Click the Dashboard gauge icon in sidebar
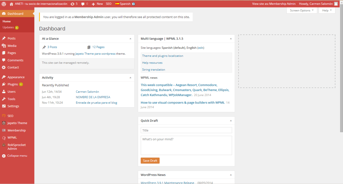The width and height of the screenshot is (343, 184). 4,13
